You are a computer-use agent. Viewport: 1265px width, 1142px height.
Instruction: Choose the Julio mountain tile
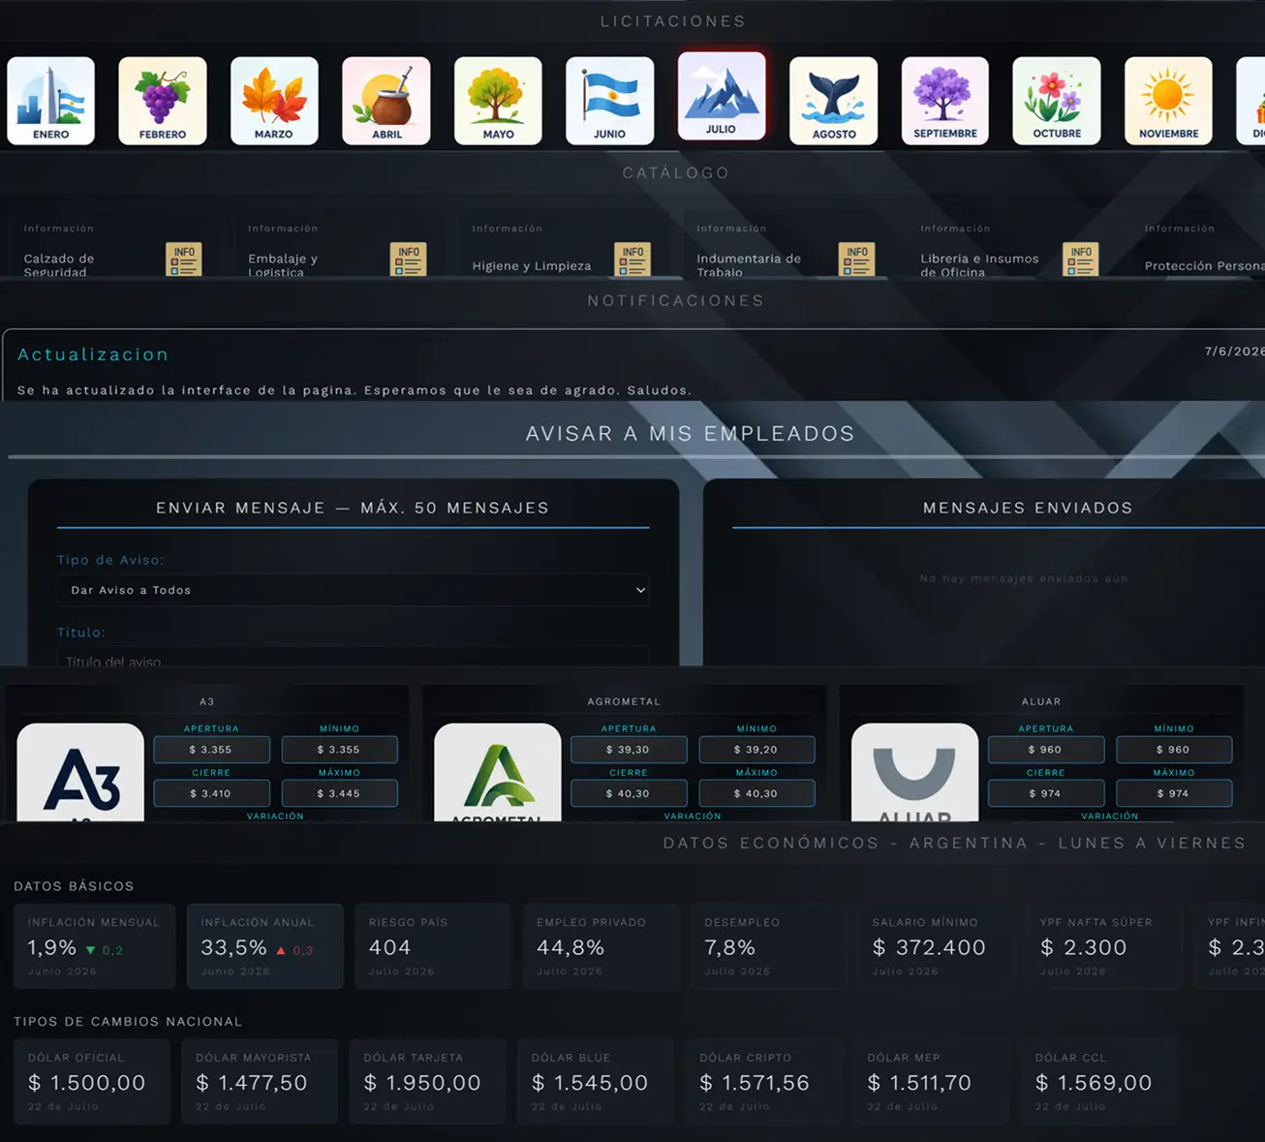[x=722, y=96]
